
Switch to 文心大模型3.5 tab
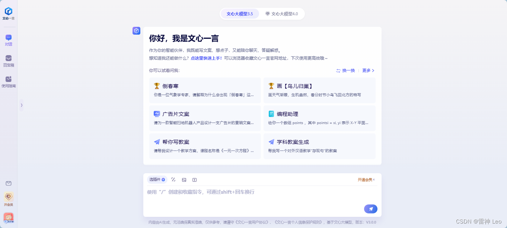coord(240,14)
